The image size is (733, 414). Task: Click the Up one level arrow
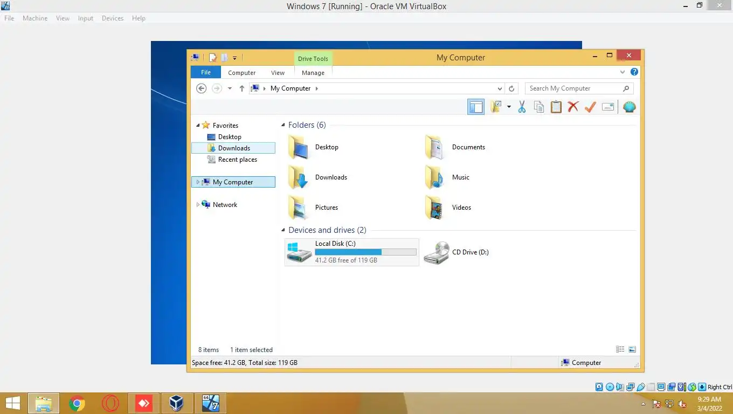tap(241, 88)
